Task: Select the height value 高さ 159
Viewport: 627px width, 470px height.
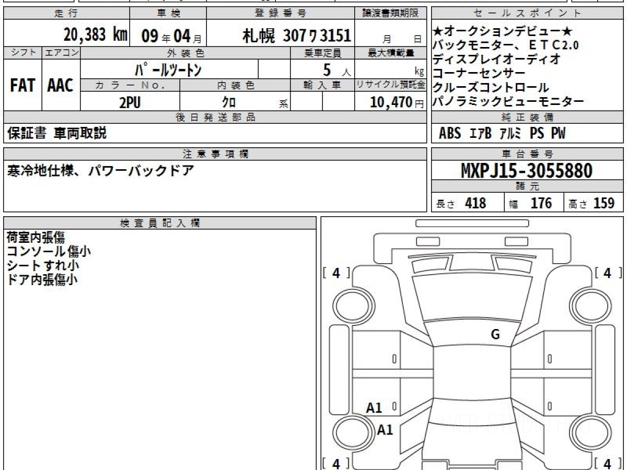Action: point(592,203)
